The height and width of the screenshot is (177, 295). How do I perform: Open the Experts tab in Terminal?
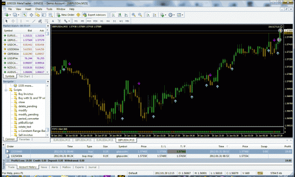[79, 167]
